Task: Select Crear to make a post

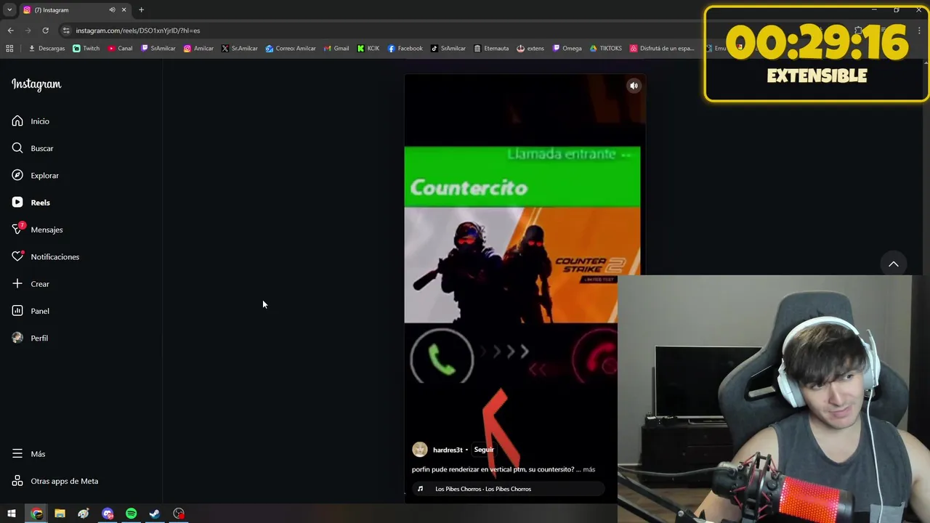Action: tap(31, 284)
